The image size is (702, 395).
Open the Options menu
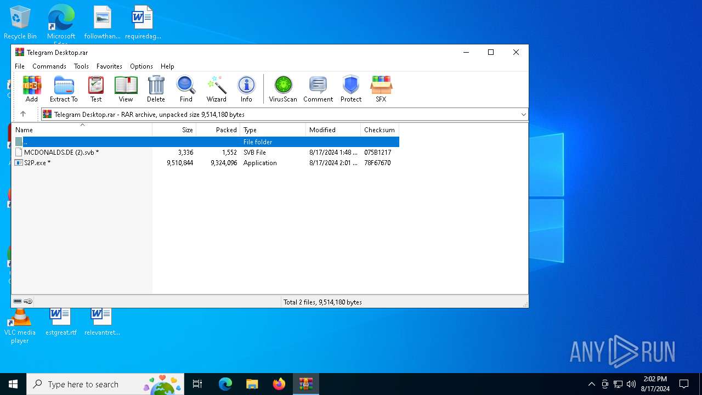pos(141,66)
